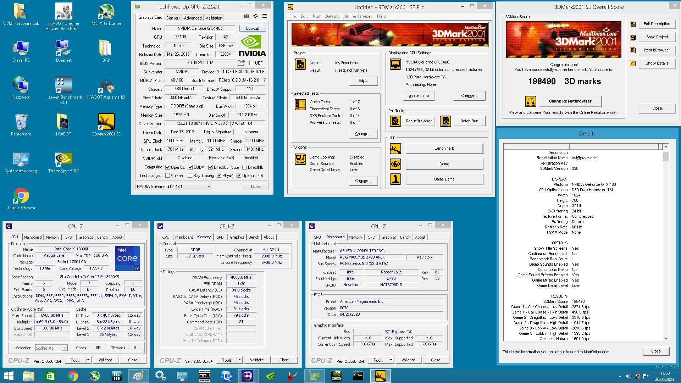Image resolution: width=681 pixels, height=383 pixels.
Task: Open Tools dropdown arrow in CPU window CPU-Z
Action: (88, 360)
